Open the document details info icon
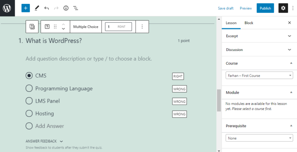This screenshot has width=297, height=152. [66, 8]
